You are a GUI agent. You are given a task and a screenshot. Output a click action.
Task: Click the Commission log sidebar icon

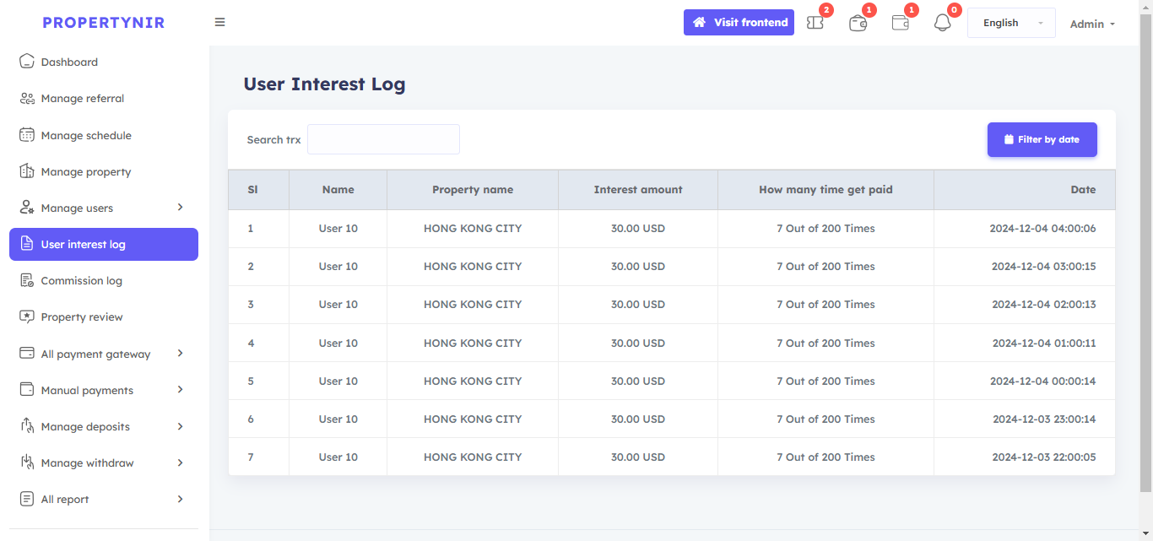(27, 280)
